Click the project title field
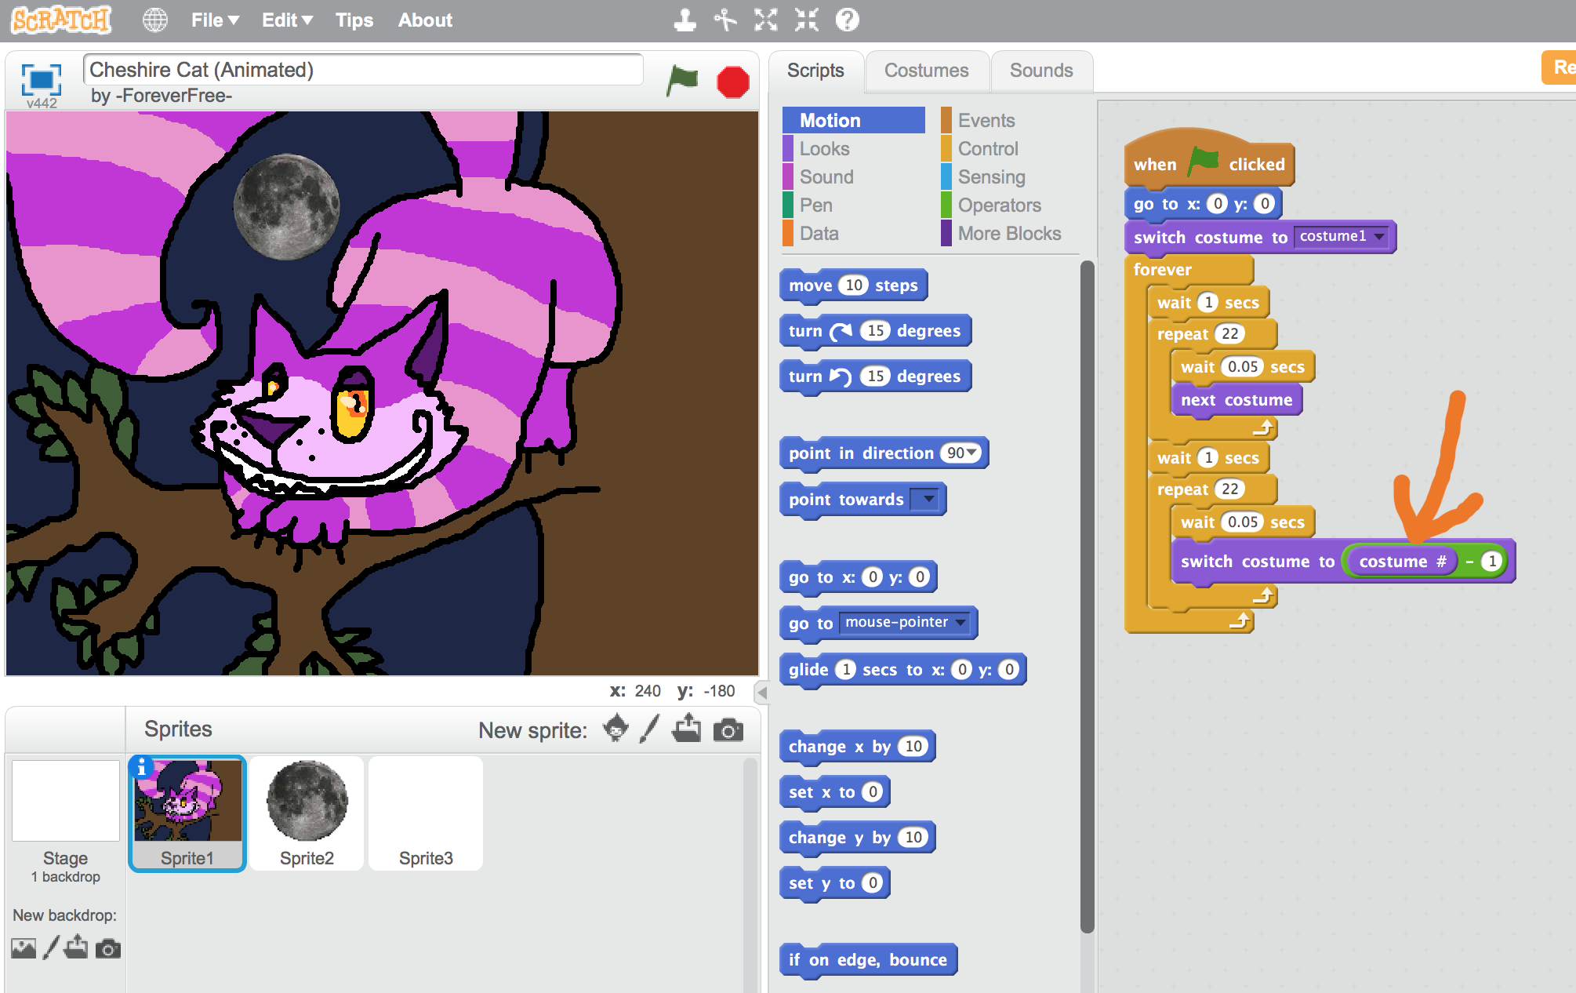 pos(363,70)
